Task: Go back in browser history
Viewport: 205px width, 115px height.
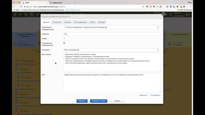Action: 14,6
